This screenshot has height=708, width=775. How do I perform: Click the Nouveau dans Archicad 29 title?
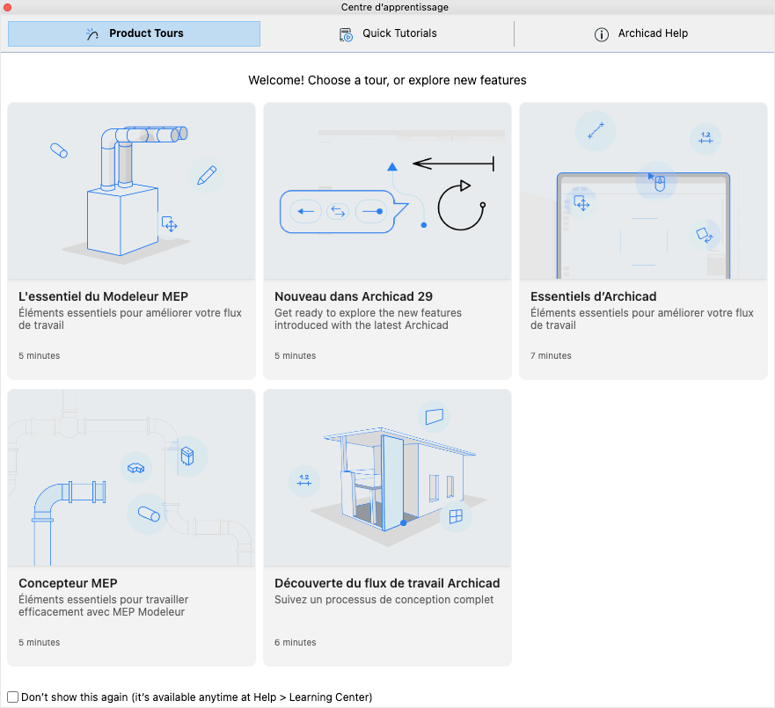click(354, 296)
